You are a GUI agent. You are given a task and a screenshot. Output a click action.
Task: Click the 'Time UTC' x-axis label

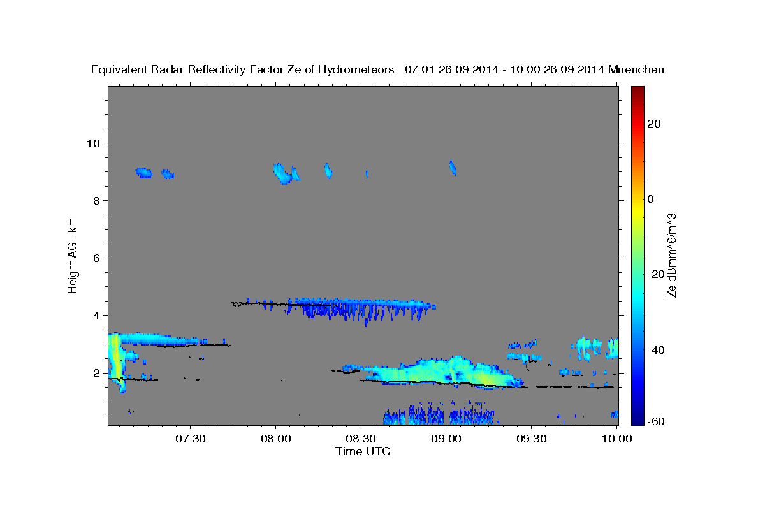(363, 451)
